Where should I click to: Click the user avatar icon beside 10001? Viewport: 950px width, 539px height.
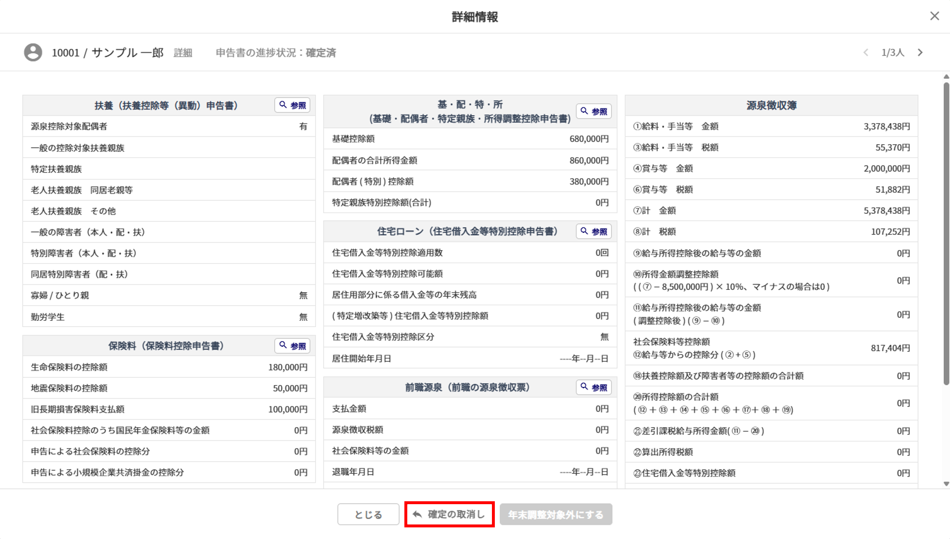33,52
